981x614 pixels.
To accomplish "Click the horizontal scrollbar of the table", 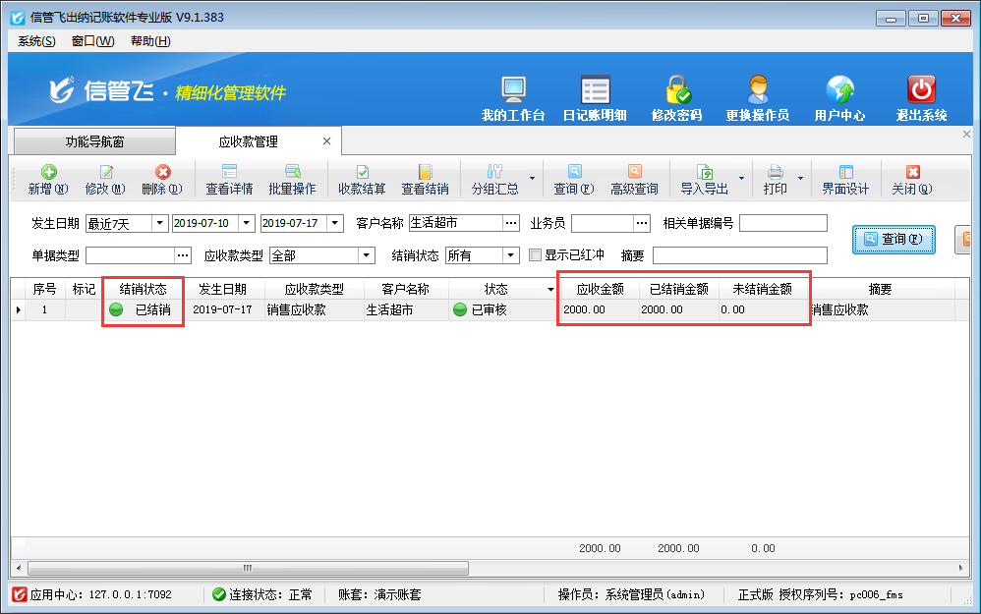I will (393, 568).
